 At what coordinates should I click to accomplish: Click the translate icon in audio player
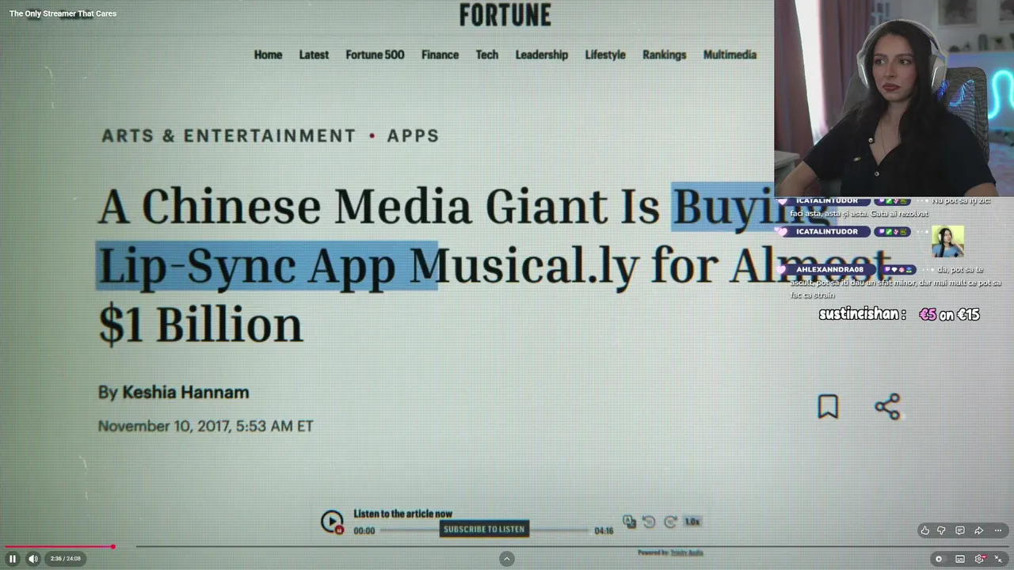[x=629, y=521]
